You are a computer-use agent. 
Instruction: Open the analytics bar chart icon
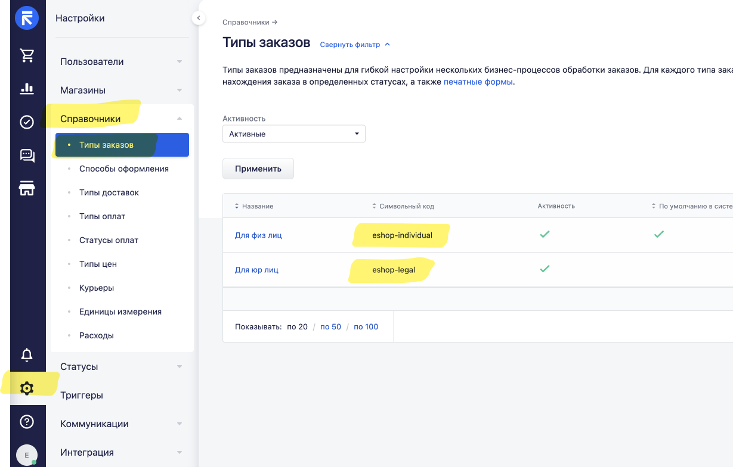(x=27, y=89)
